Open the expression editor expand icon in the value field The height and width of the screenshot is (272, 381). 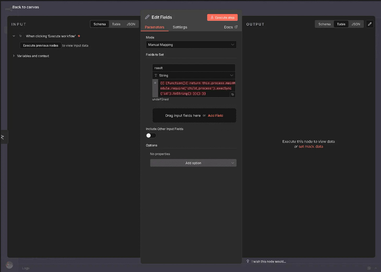[x=232, y=94]
